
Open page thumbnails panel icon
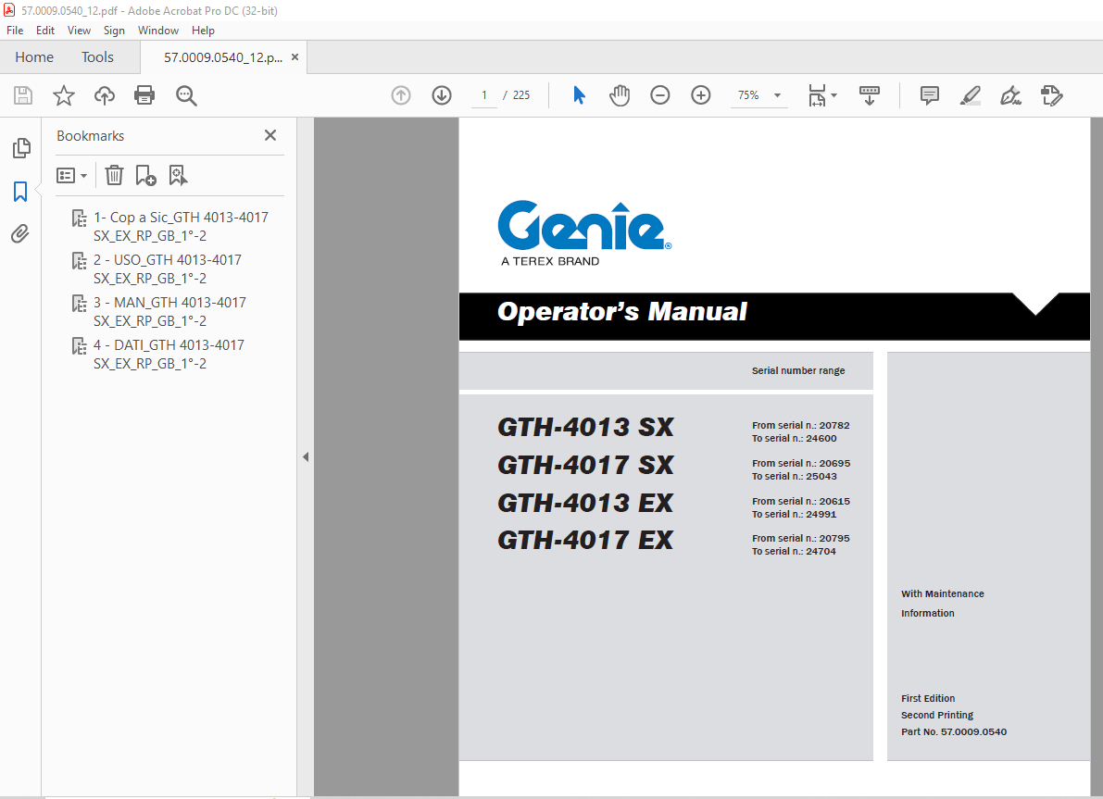point(21,148)
